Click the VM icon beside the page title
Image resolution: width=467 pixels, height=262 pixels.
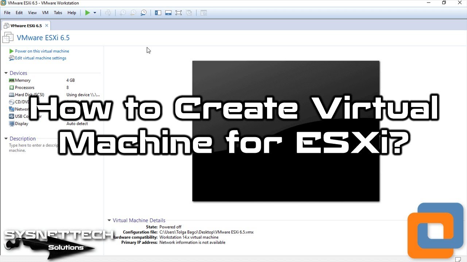(x=8, y=38)
